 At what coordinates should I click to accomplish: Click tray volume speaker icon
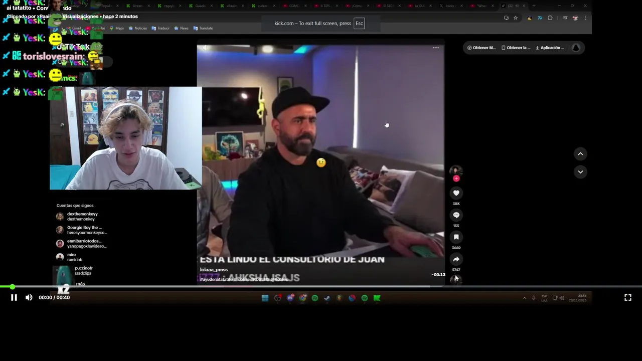(x=562, y=298)
